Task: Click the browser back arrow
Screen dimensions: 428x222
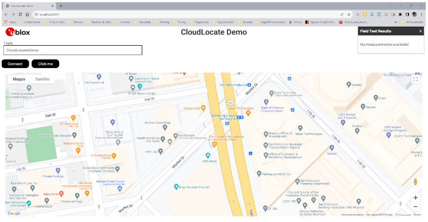Action: [6, 15]
